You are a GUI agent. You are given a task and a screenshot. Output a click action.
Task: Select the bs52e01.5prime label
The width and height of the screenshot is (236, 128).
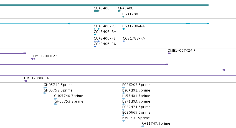(136, 118)
